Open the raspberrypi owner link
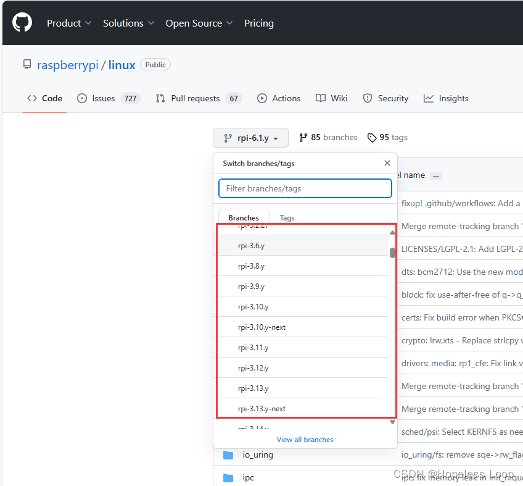This screenshot has height=486, width=523. (x=68, y=65)
